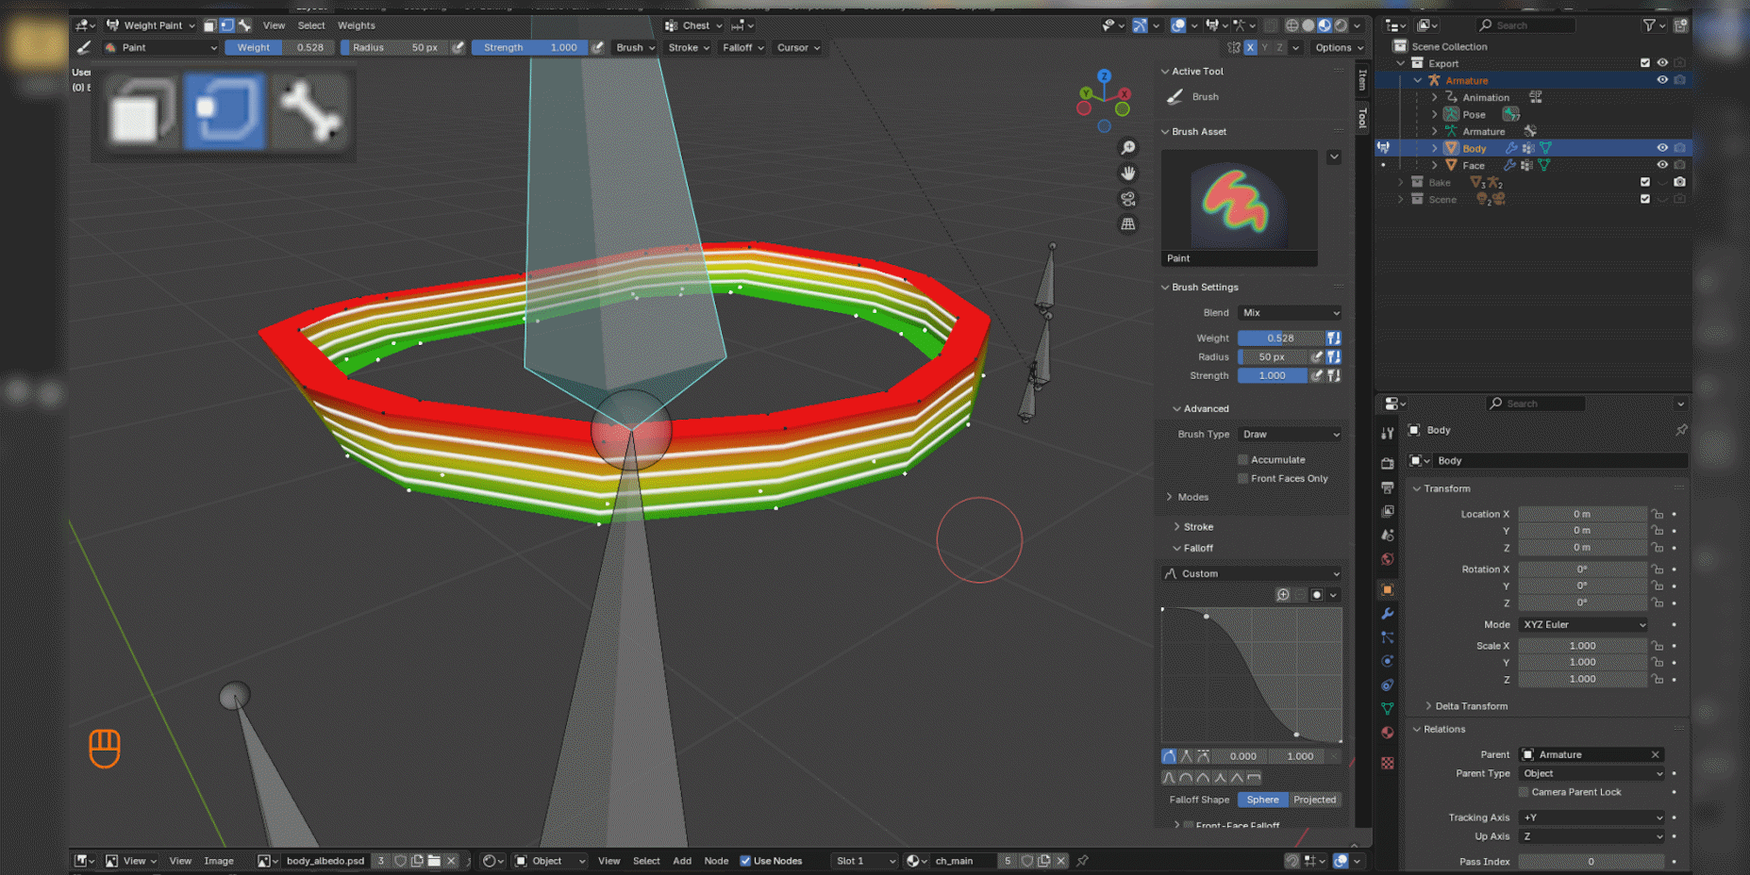Open the Brush Type dropdown set to Draw
Image resolution: width=1750 pixels, height=875 pixels.
1289,434
